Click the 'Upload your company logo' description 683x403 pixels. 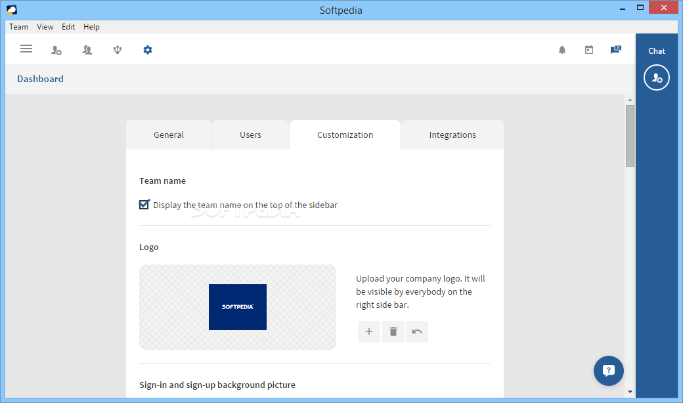[420, 291]
